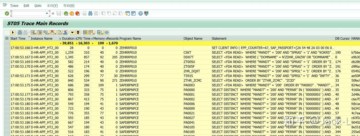Image resolution: width=360 pixels, height=136 pixels.
Task: Go to First Page icon
Action: (x=103, y=14)
